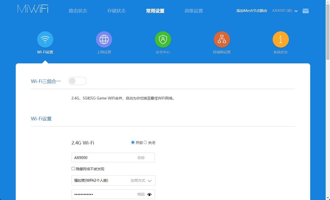Open the 系统状态 info icon

click(x=281, y=39)
